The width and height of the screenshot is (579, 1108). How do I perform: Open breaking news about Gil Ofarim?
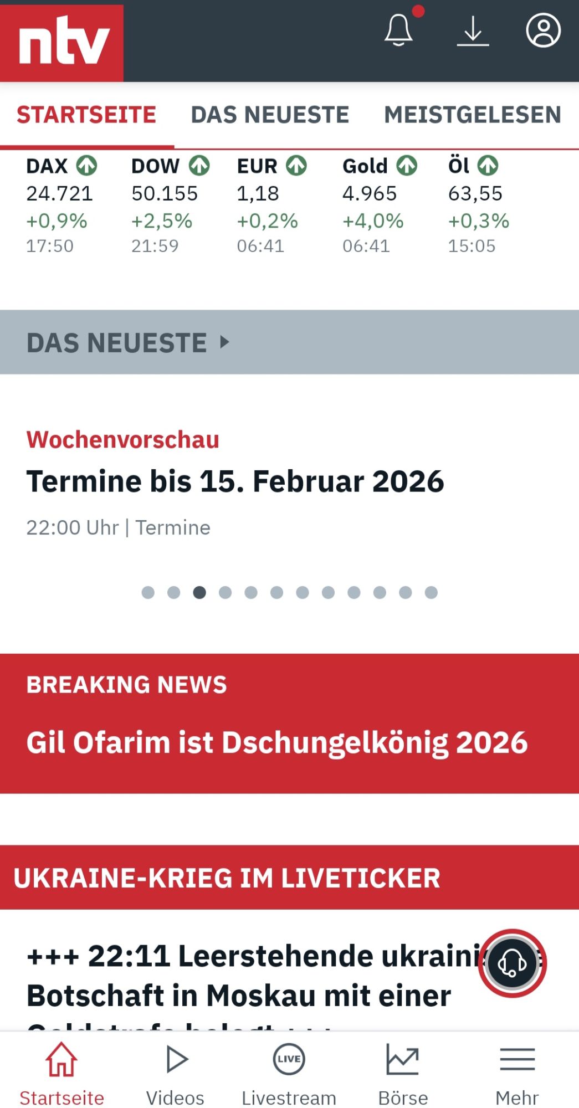[277, 742]
